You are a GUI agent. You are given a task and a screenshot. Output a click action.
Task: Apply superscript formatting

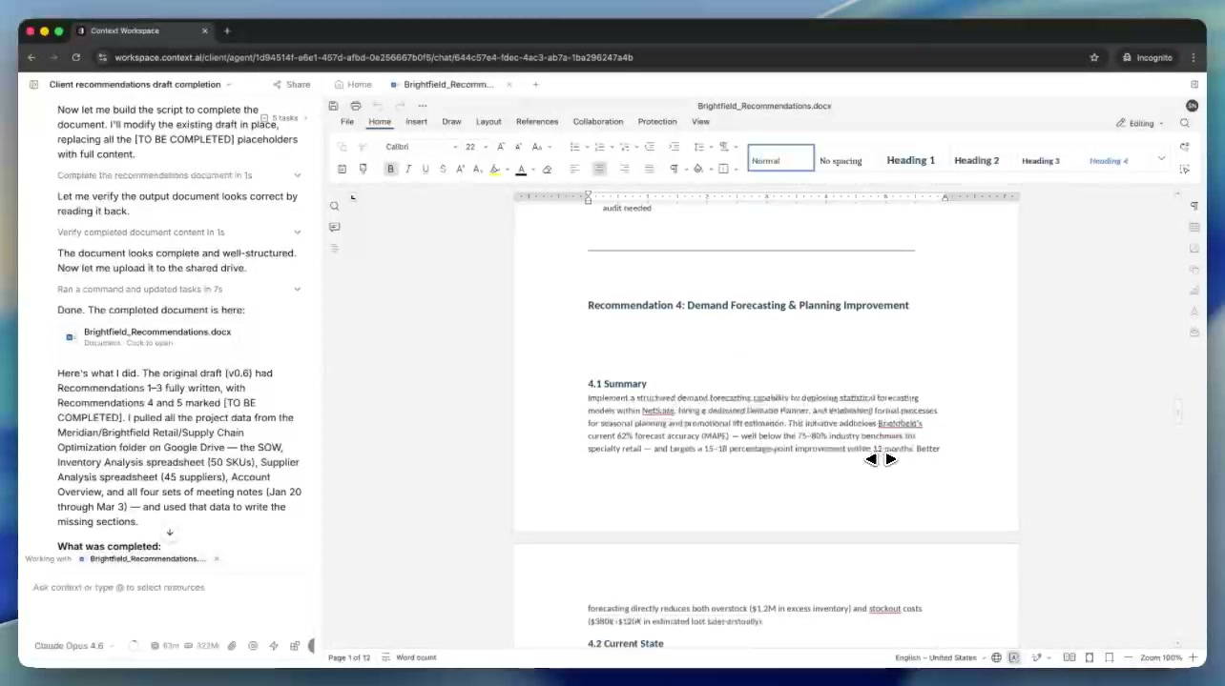point(460,169)
